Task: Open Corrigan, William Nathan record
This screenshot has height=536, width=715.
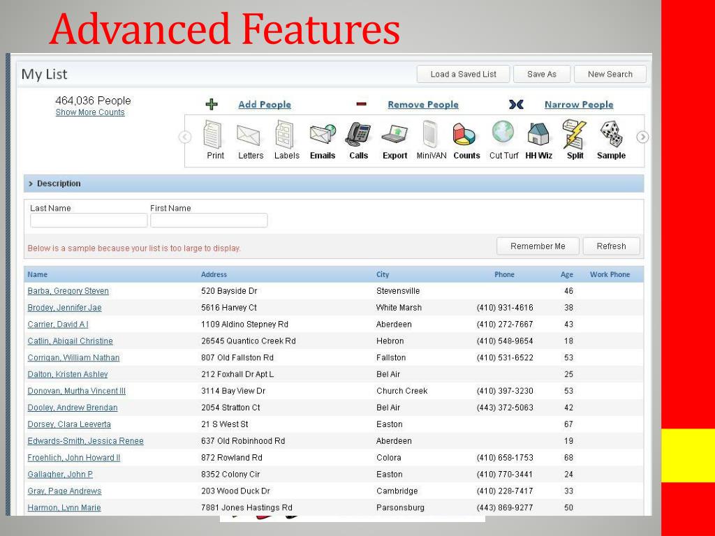Action: (x=73, y=358)
